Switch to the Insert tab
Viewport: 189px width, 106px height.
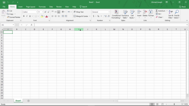click(20, 7)
